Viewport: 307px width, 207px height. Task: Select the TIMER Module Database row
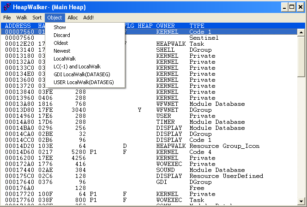pos(149,122)
